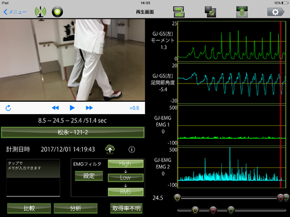Tap the EMGフィルタ label
Viewport: 290px width, 217px height.
[88, 164]
